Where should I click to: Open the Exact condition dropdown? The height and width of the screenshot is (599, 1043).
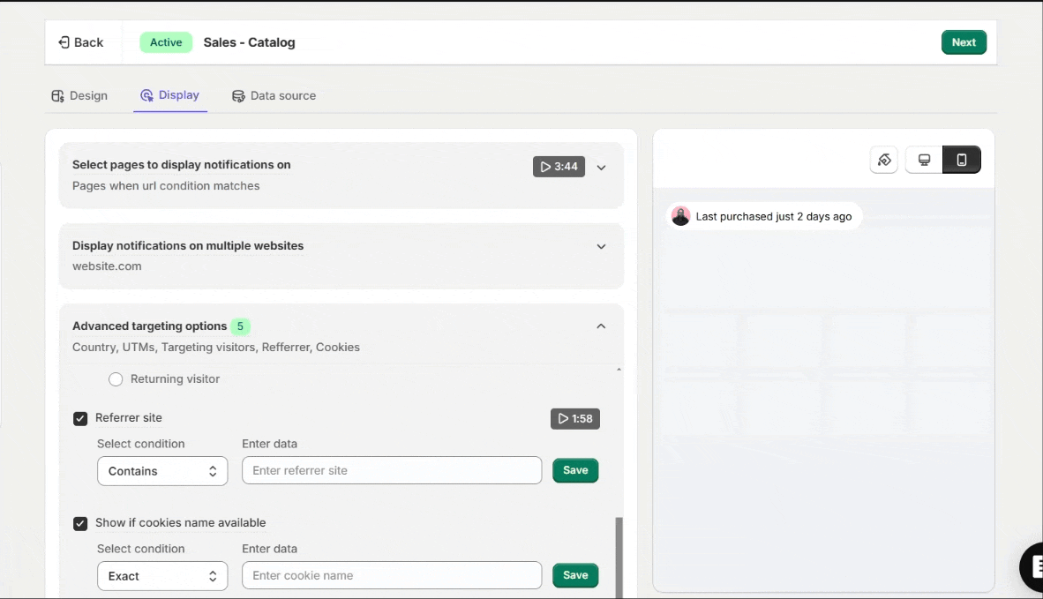[162, 576]
